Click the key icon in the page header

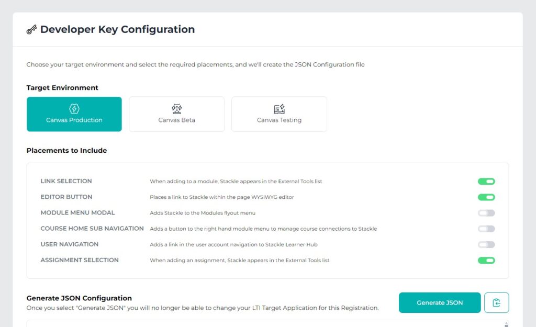point(31,29)
